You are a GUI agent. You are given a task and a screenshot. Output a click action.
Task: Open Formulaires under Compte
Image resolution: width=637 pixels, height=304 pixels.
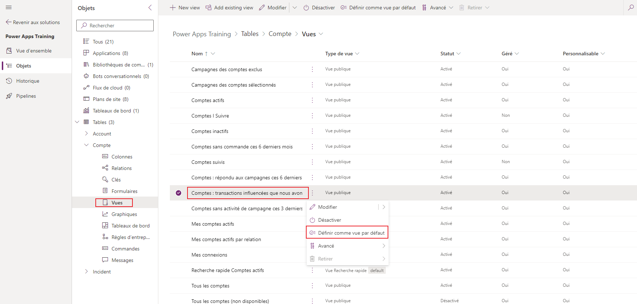124,191
